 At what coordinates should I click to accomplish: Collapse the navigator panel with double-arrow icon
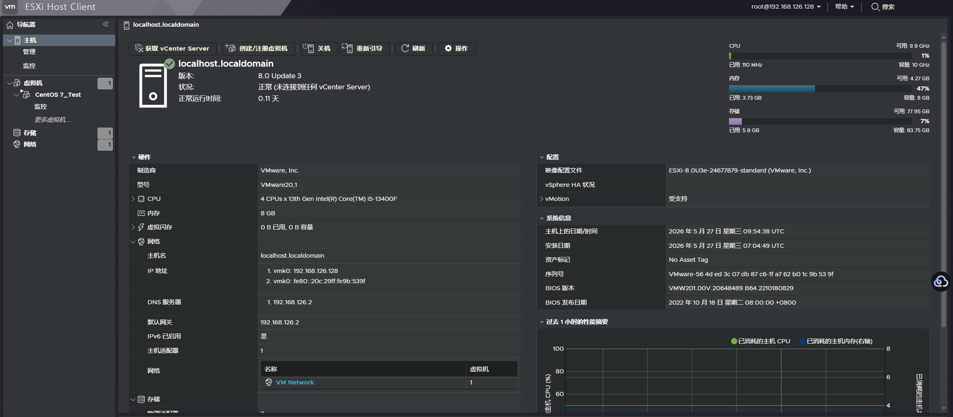click(106, 24)
